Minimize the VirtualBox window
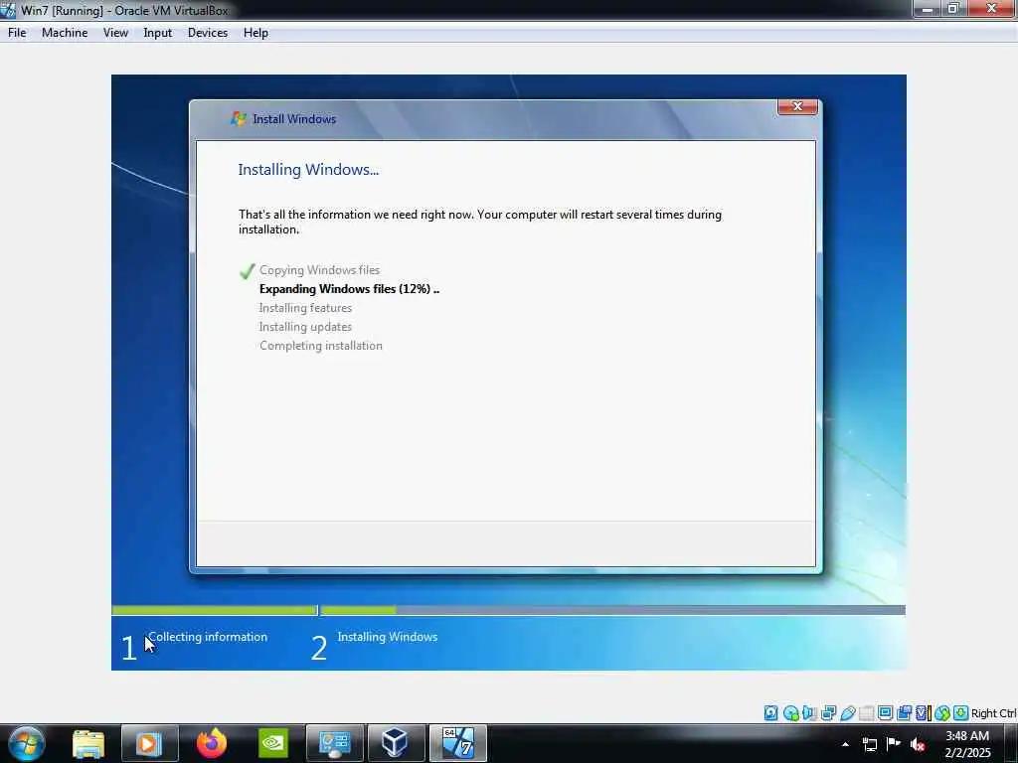Viewport: 1018px width, 763px height. click(x=928, y=8)
